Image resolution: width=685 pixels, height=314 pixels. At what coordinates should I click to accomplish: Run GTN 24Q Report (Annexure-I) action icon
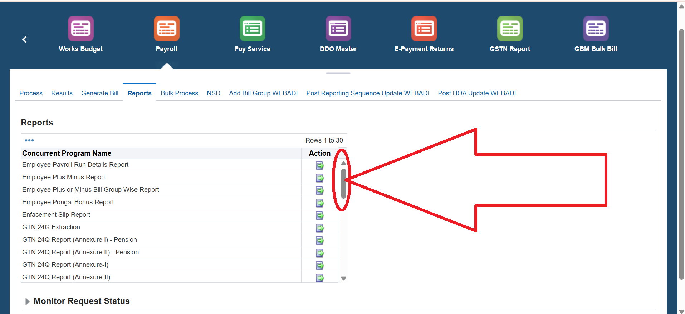coord(320,265)
